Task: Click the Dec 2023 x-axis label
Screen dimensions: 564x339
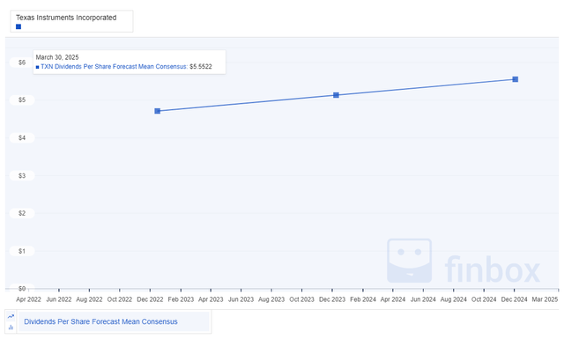Action: pyautogui.click(x=332, y=299)
